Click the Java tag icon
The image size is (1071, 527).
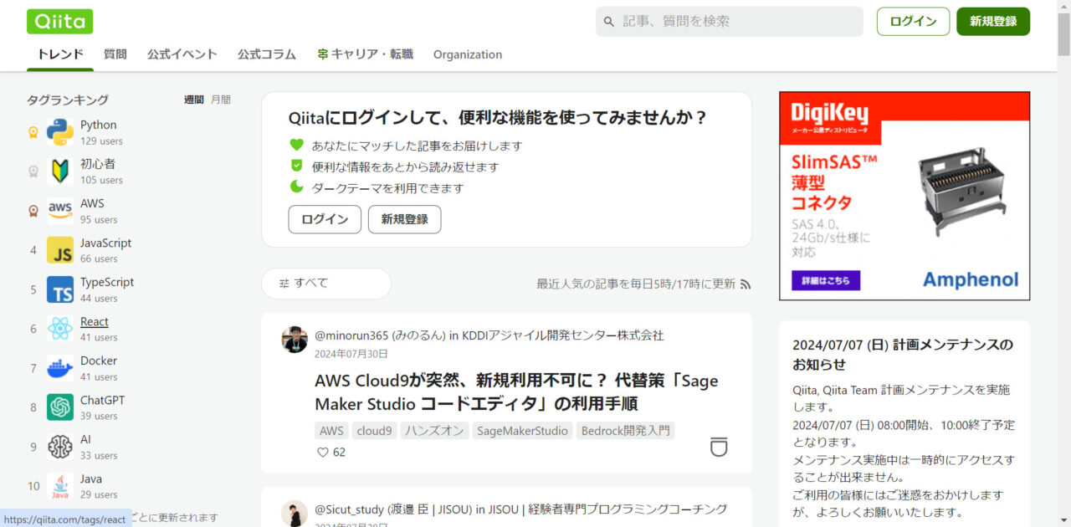coord(59,486)
